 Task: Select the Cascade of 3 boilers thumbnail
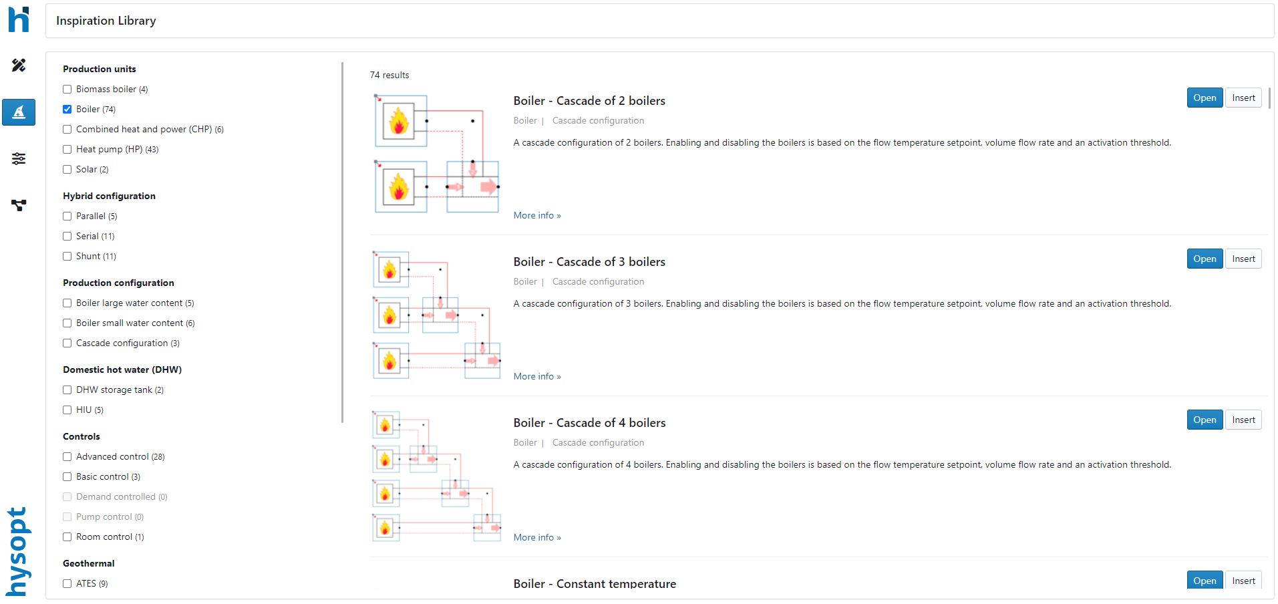click(437, 315)
